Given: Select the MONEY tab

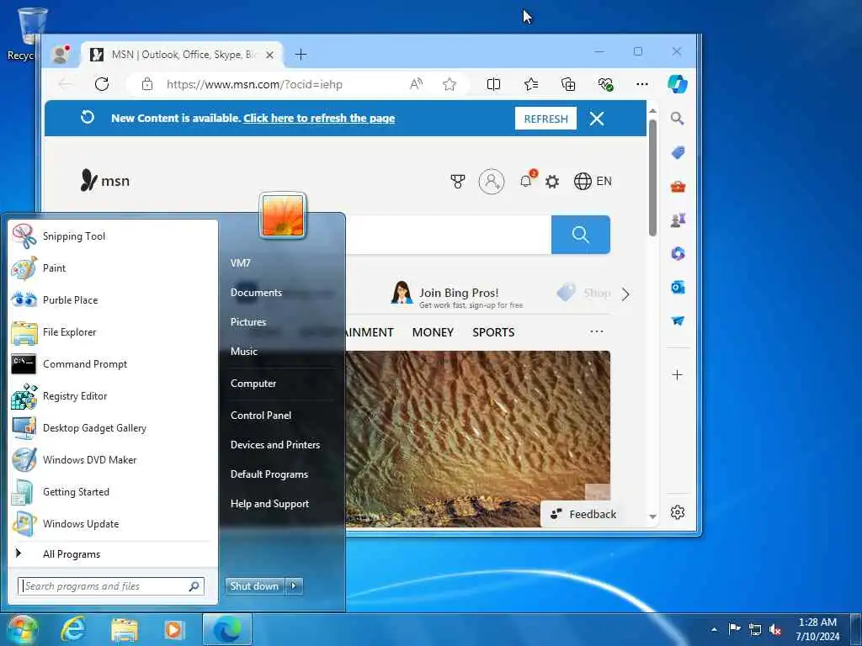Looking at the screenshot, I should pos(433,332).
